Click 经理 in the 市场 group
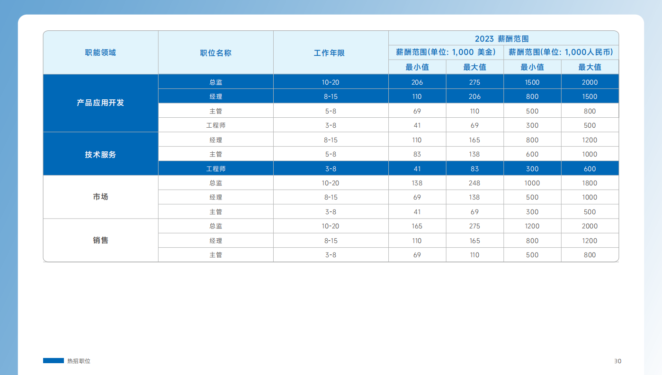 (x=216, y=197)
